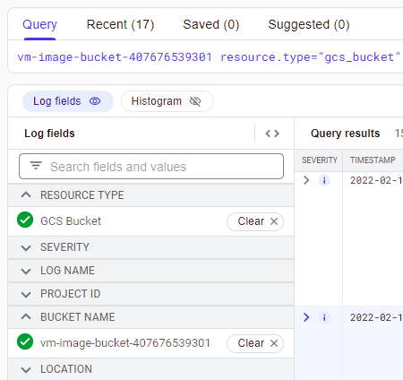The image size is (403, 380).
Task: Click info severity icon of second log entry
Action: 324,317
